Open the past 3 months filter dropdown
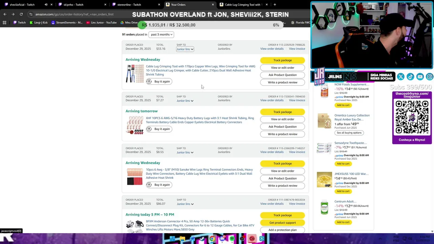 click(x=161, y=35)
